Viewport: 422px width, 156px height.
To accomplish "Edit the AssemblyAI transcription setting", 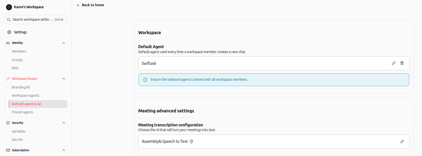I will tap(402, 142).
